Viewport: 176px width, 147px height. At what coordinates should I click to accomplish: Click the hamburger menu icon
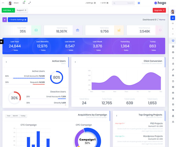point(139,3)
